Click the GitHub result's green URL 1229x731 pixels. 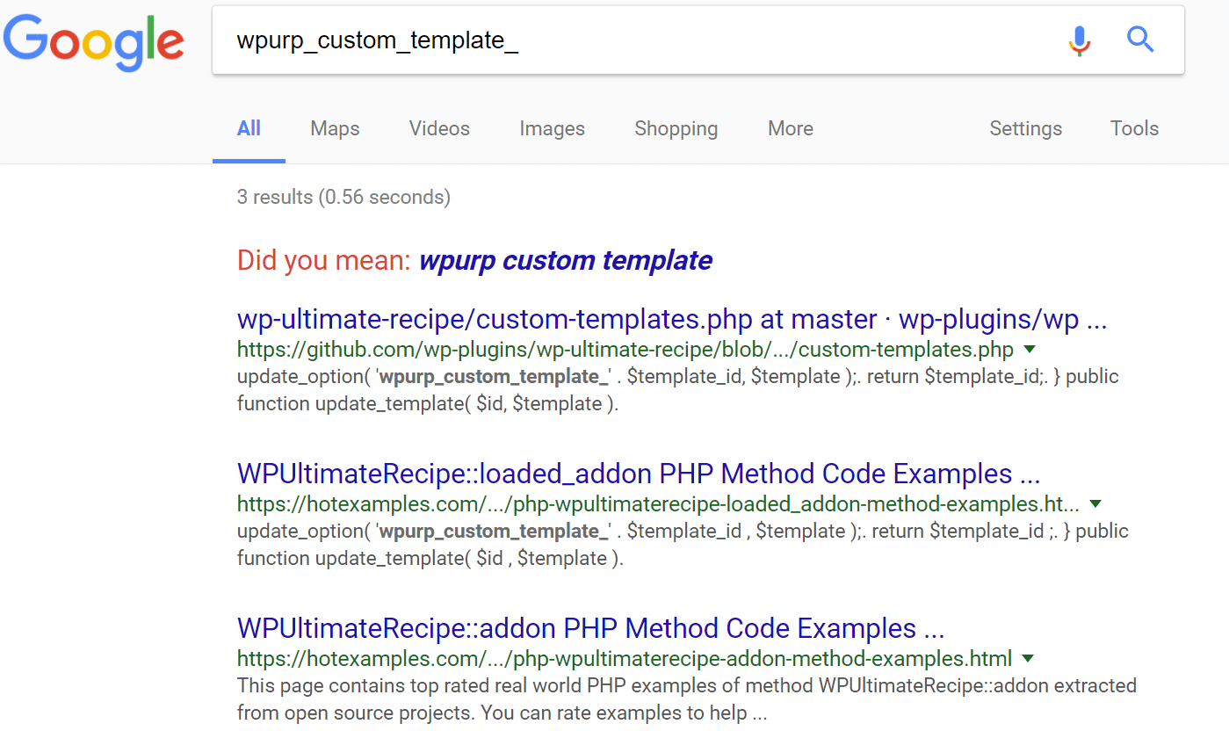click(624, 350)
